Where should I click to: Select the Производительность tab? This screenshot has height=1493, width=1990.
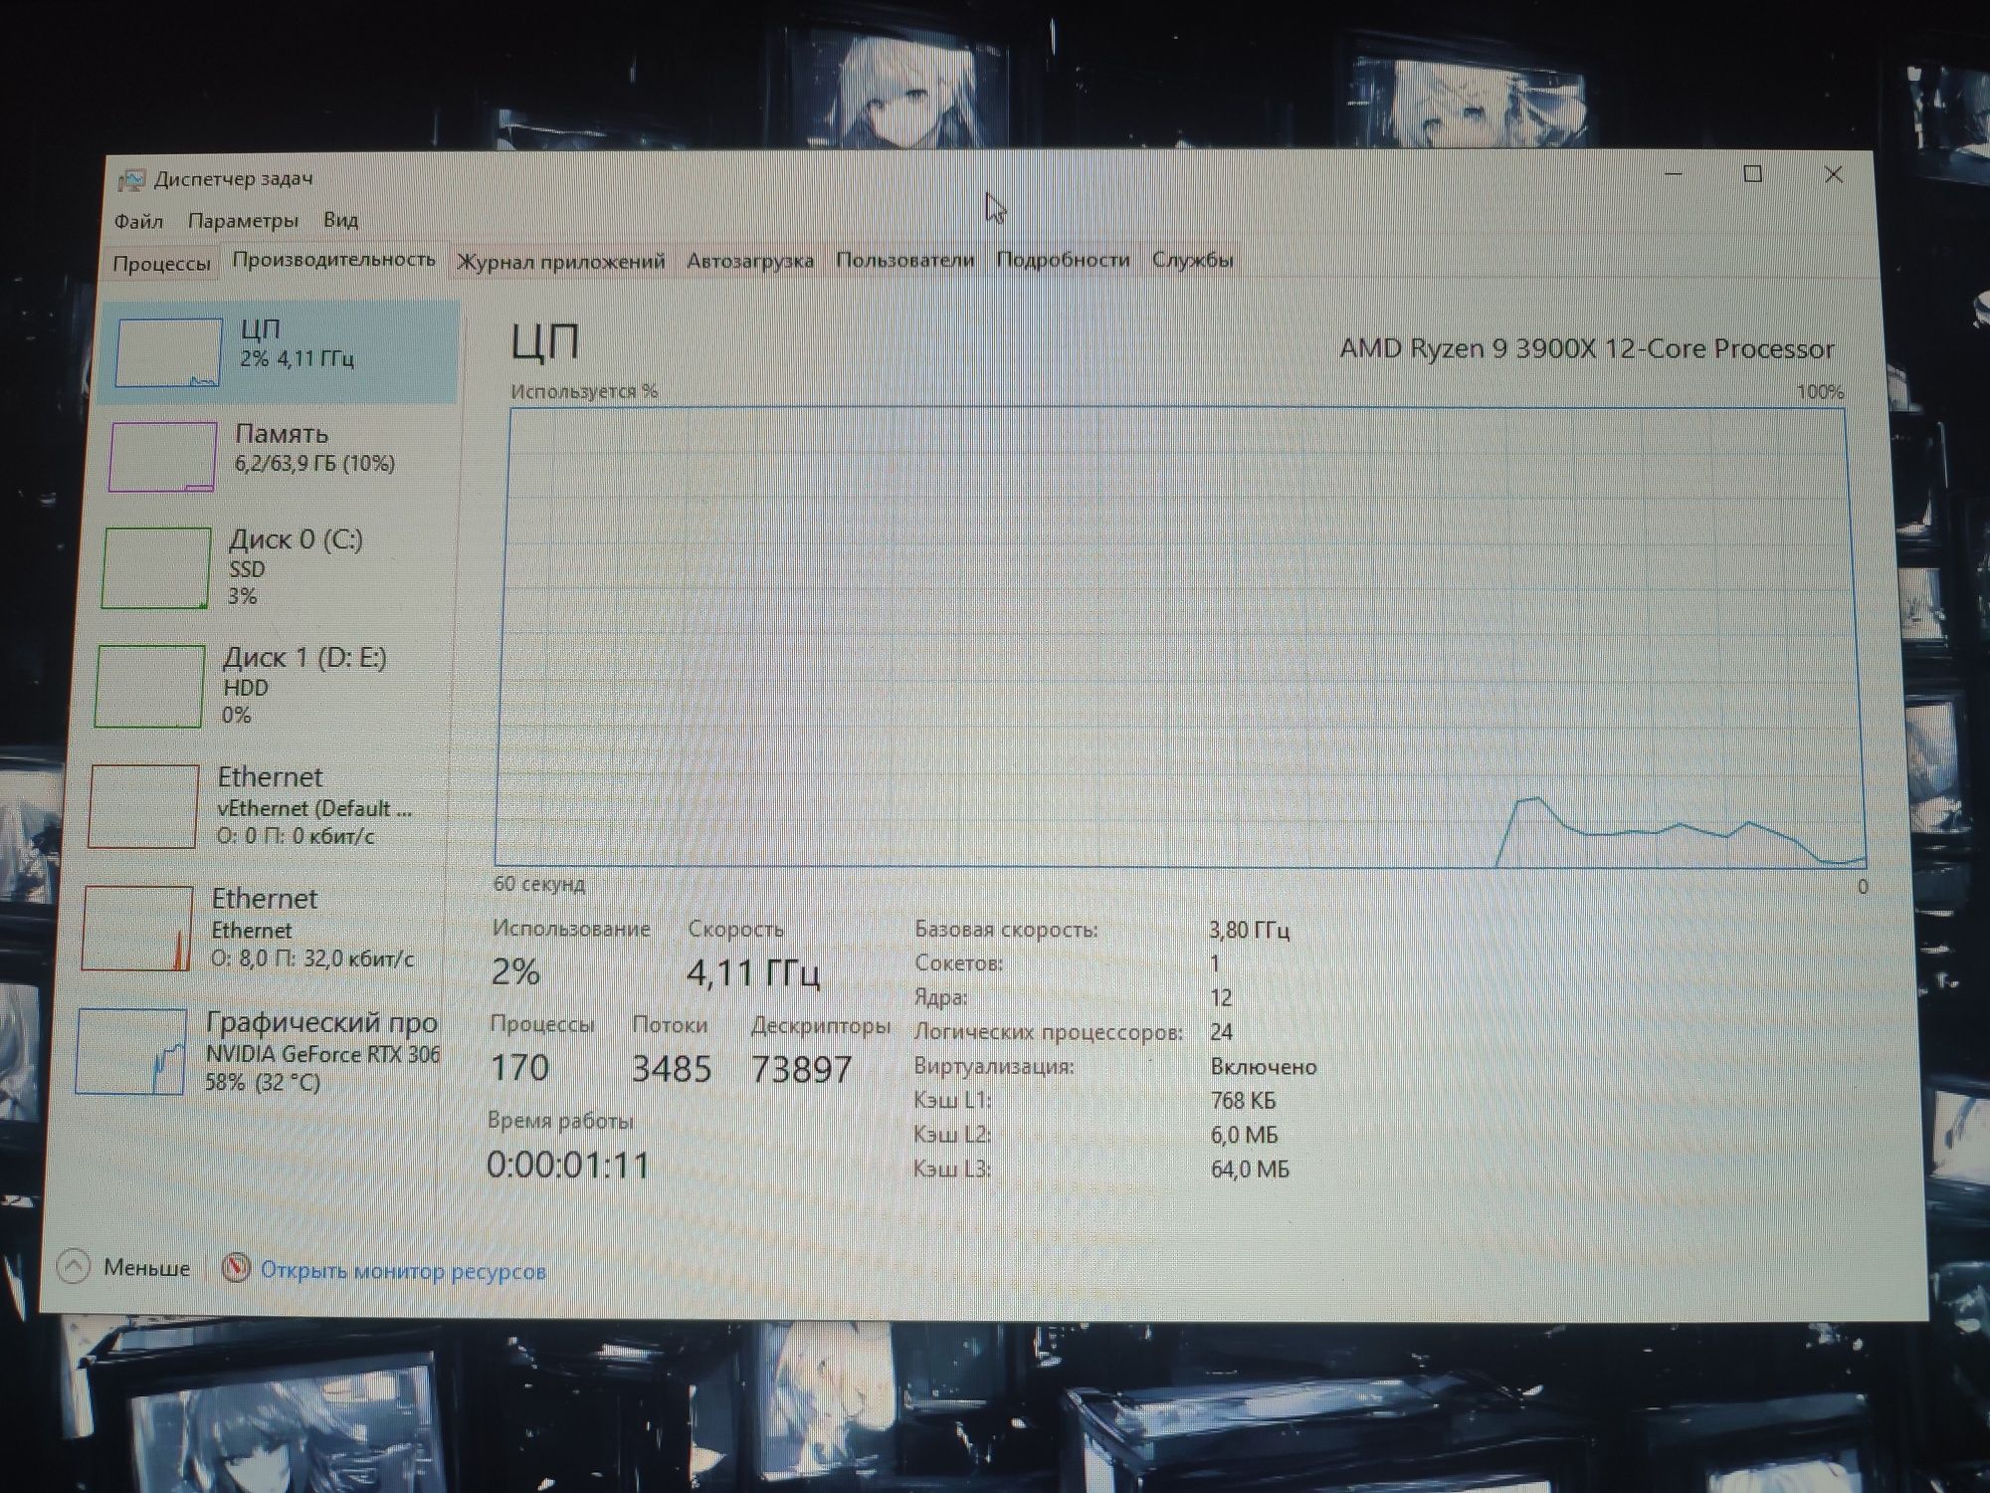click(333, 260)
